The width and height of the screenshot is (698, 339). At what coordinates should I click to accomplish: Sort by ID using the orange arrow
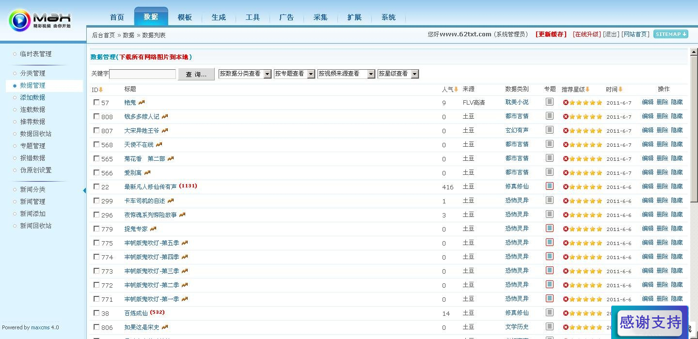[101, 90]
